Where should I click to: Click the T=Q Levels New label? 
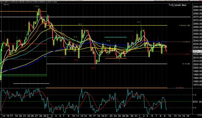point(177,5)
